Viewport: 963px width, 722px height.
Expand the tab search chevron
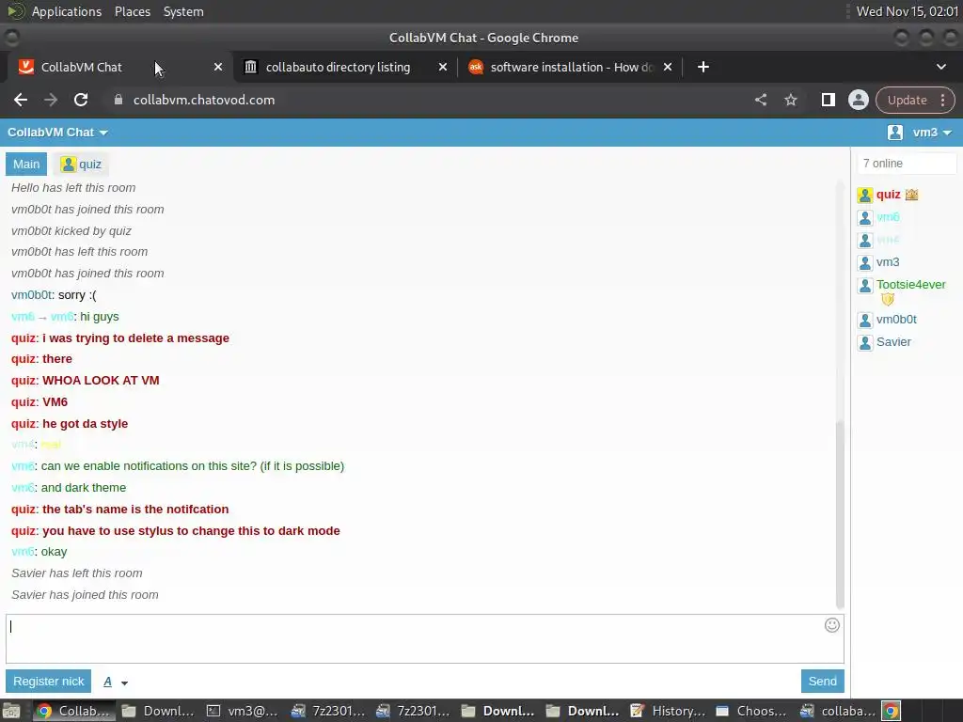click(940, 67)
